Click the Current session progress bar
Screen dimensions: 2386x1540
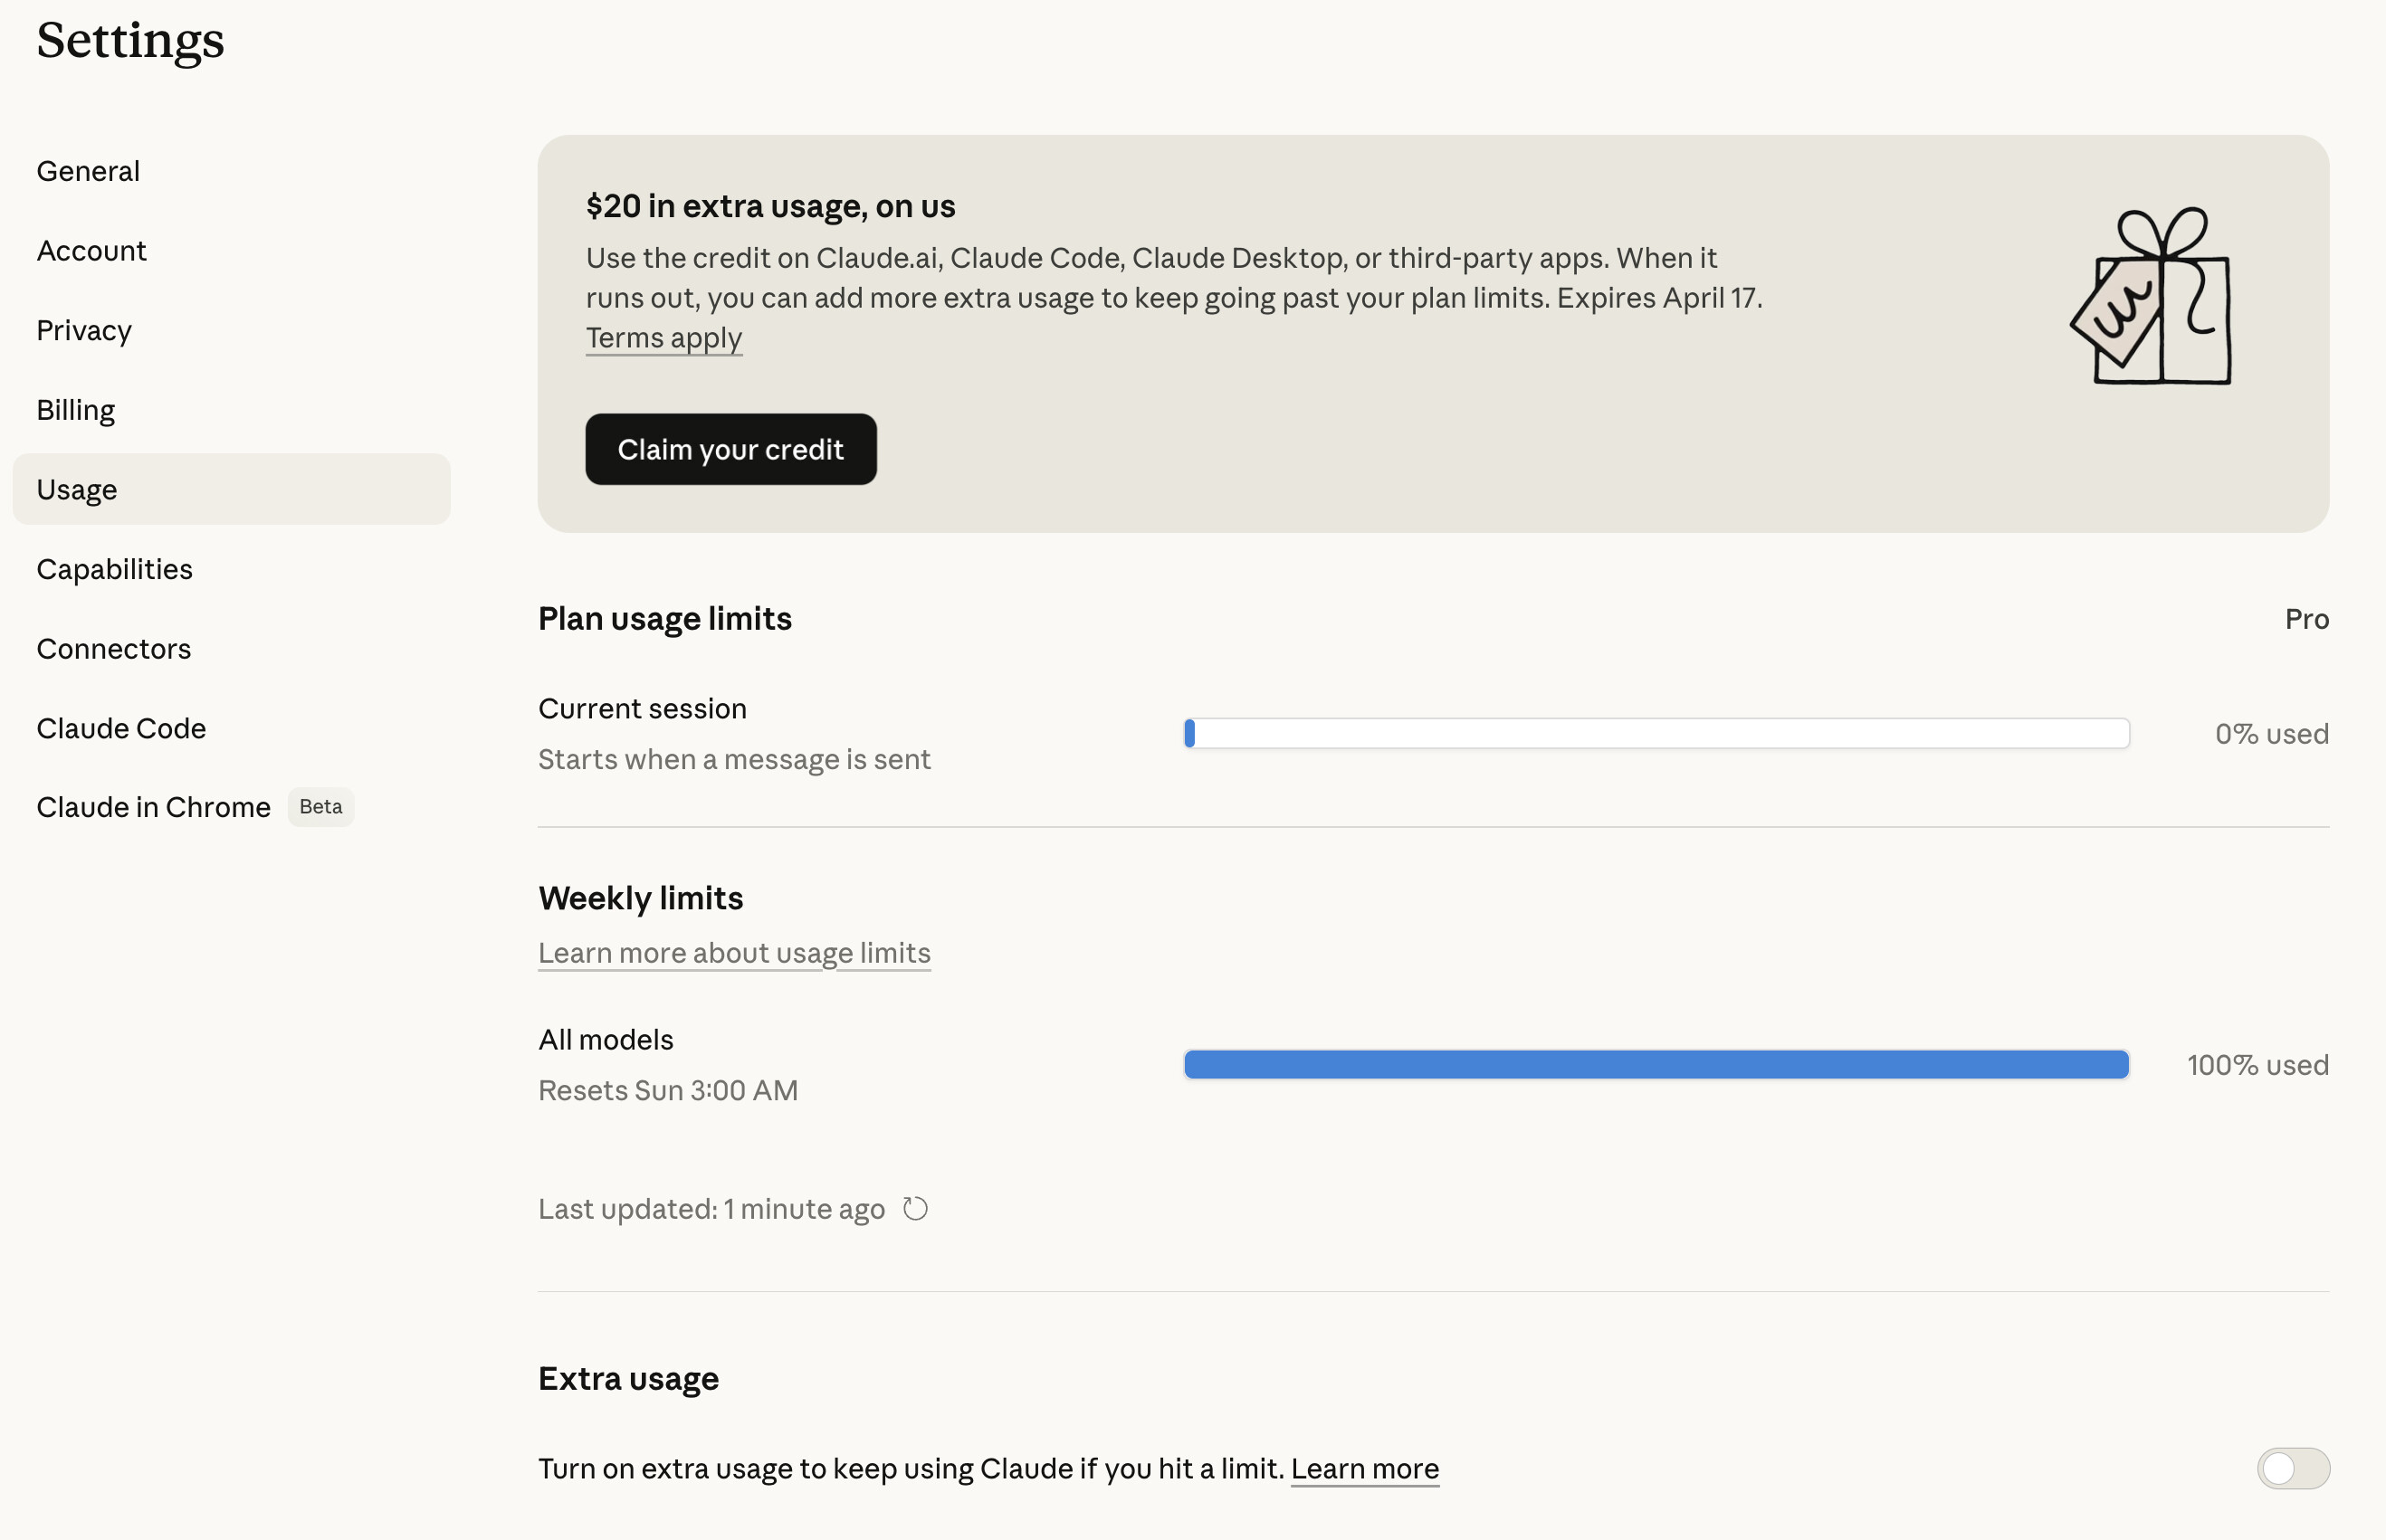pos(1656,733)
